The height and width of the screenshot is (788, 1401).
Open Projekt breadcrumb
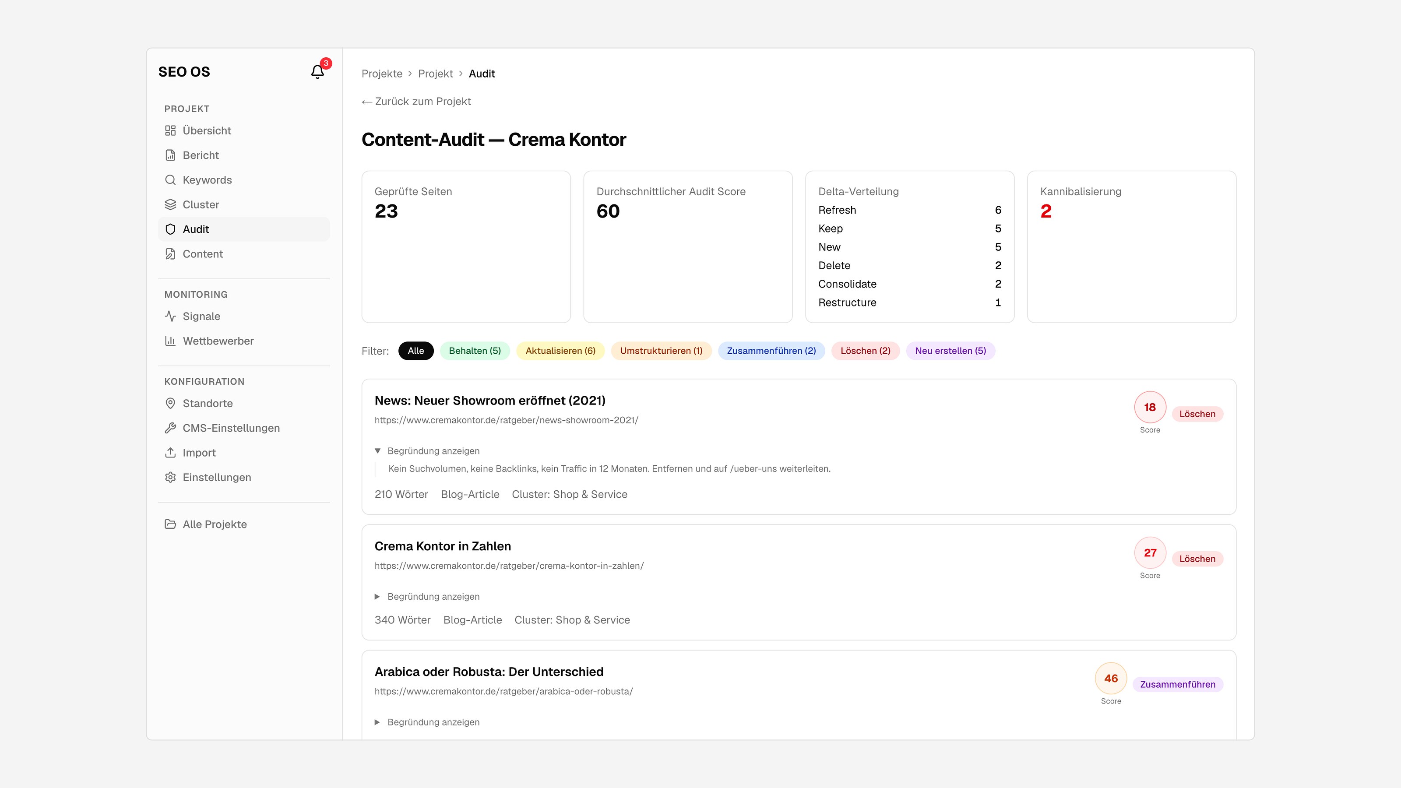[435, 74]
